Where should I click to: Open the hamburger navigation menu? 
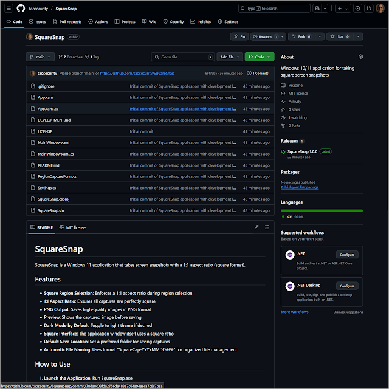pos(9,9)
